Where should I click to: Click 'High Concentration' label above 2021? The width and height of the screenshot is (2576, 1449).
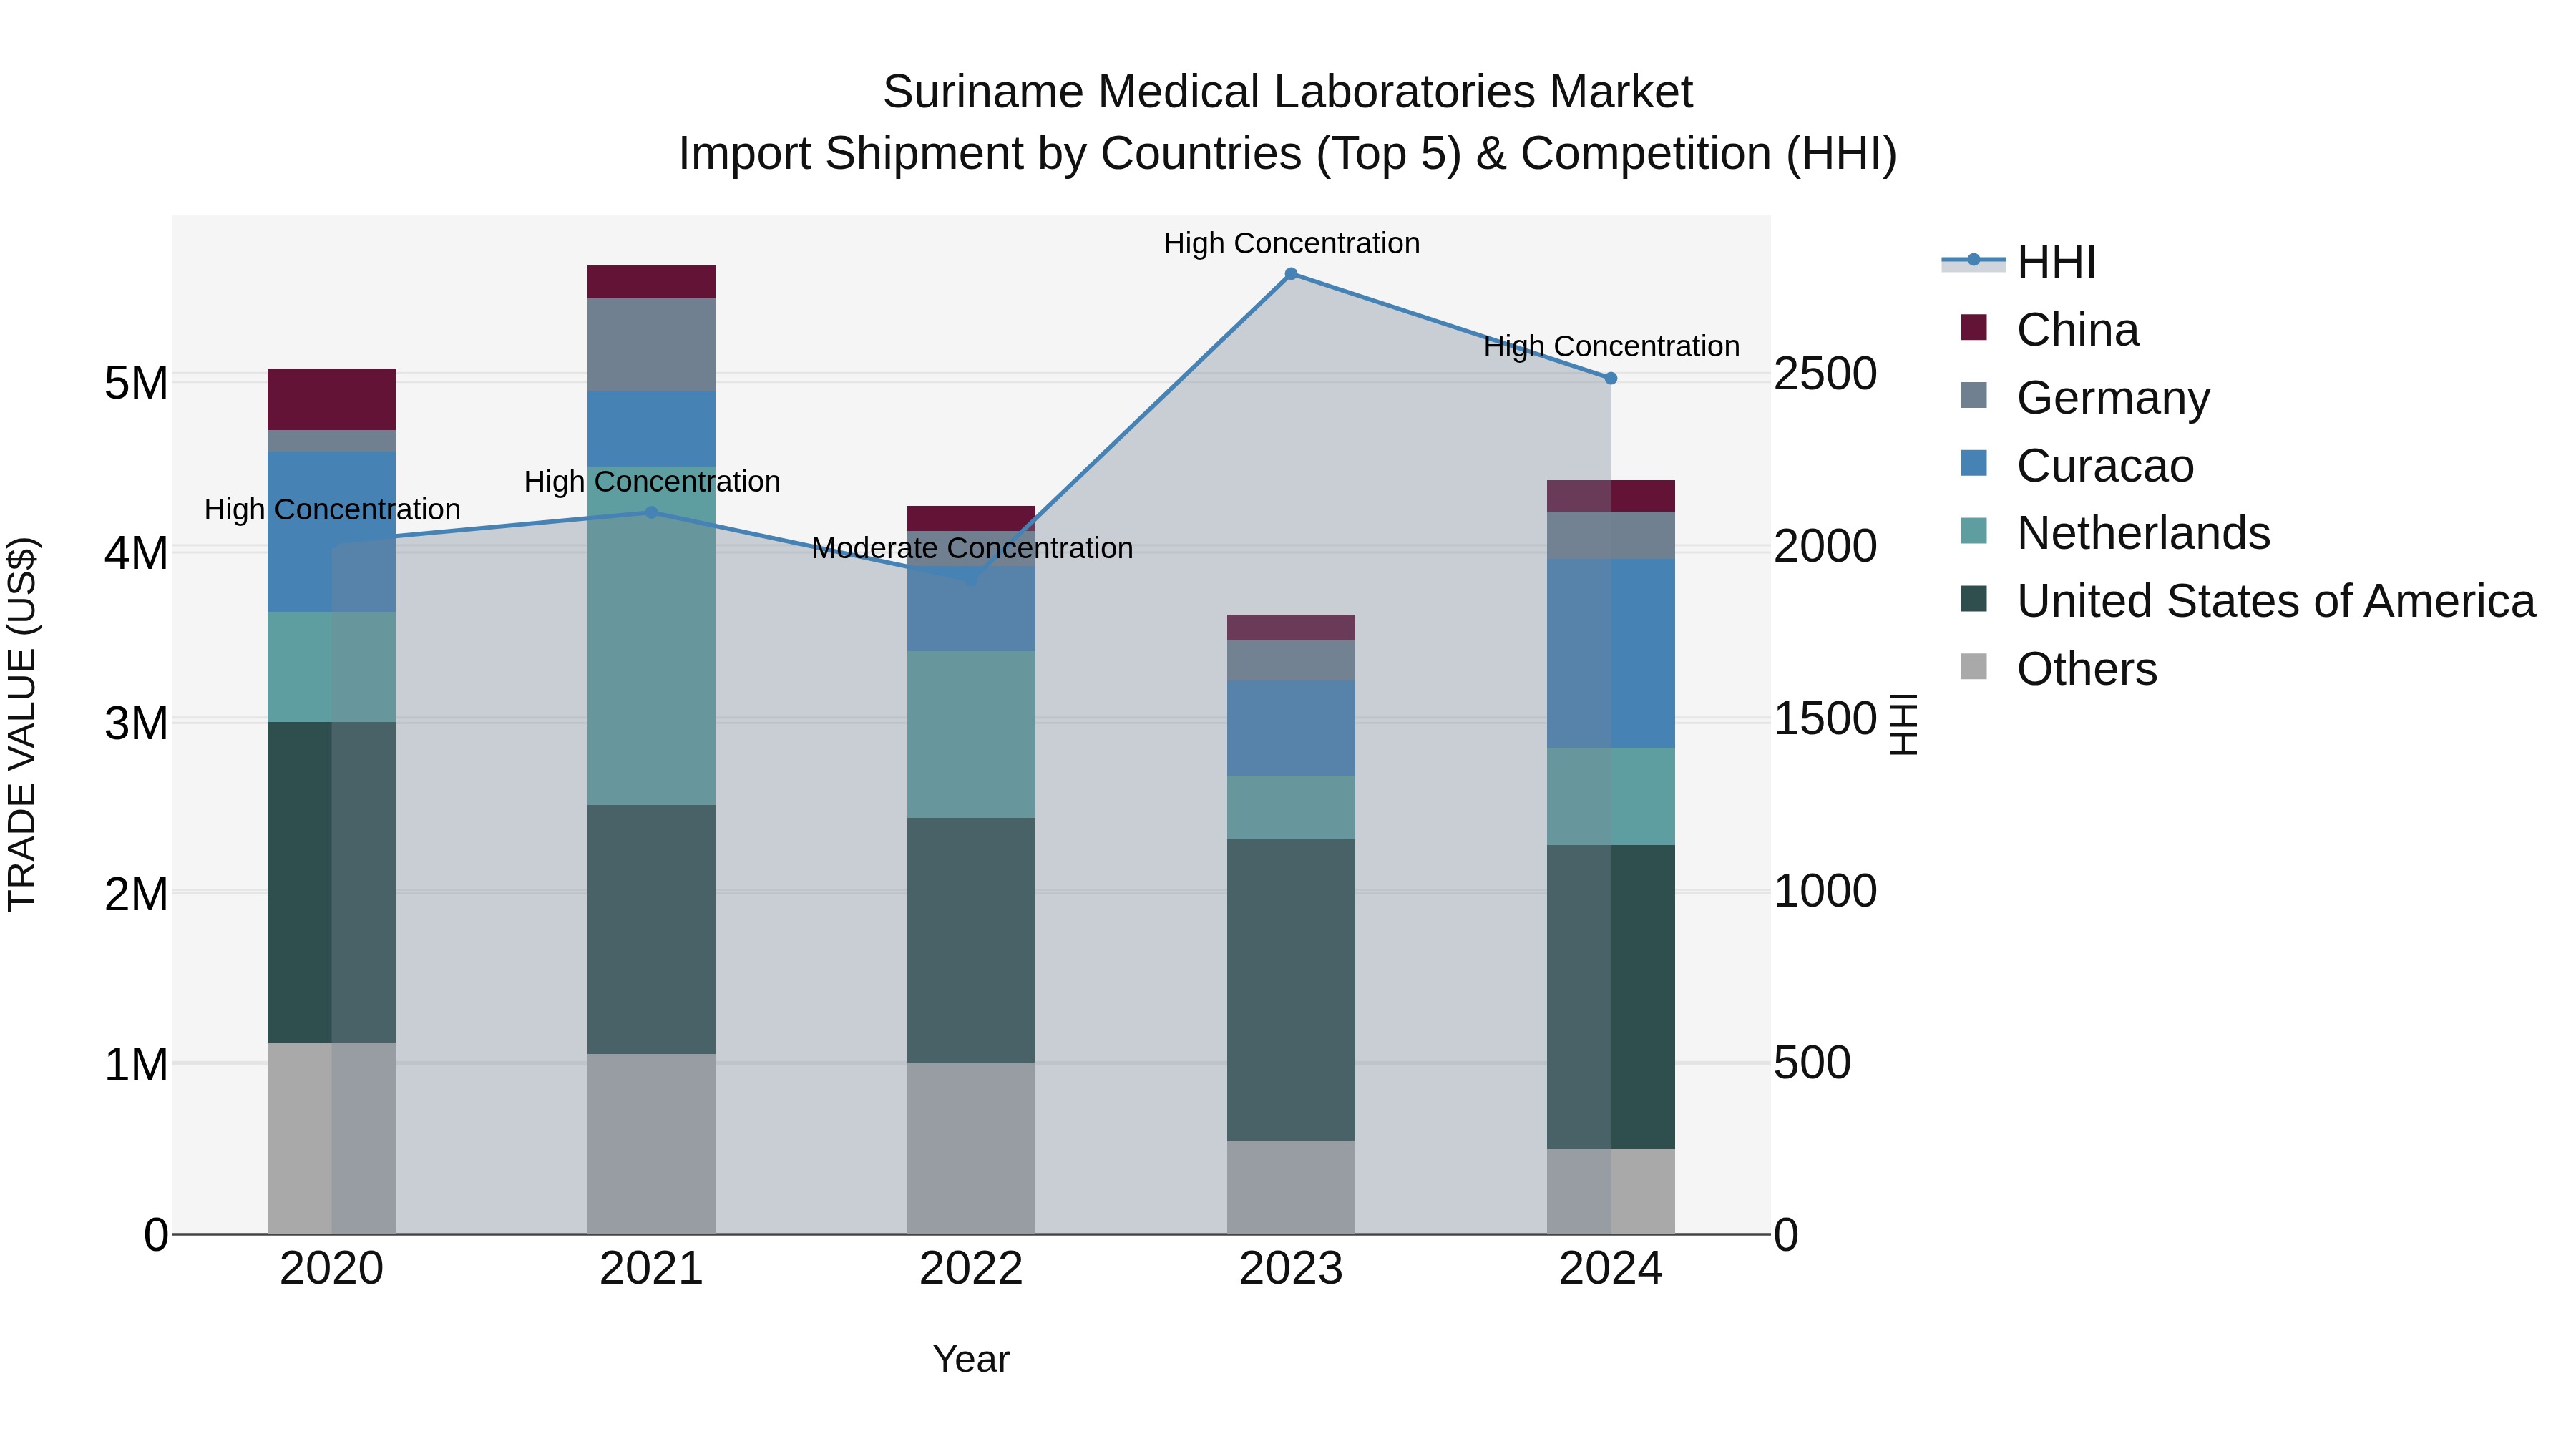coord(652,481)
